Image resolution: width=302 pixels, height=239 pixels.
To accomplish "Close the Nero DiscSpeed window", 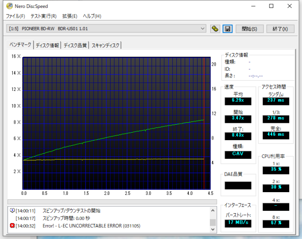I will pos(289,6).
